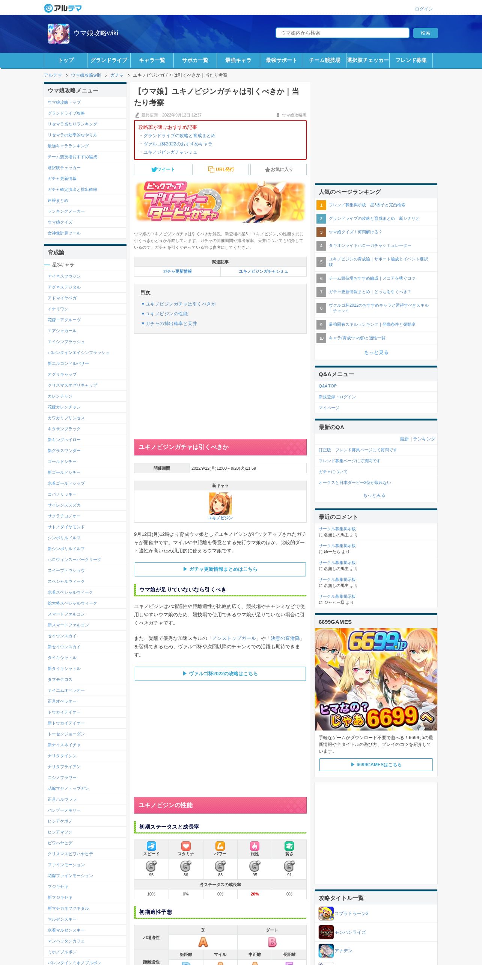This screenshot has width=482, height=965.
Task: Open サイレンススズカ in 育成論 list
Action: pos(64,505)
